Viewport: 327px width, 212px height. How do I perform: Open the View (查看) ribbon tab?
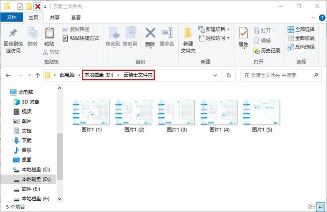(x=76, y=17)
